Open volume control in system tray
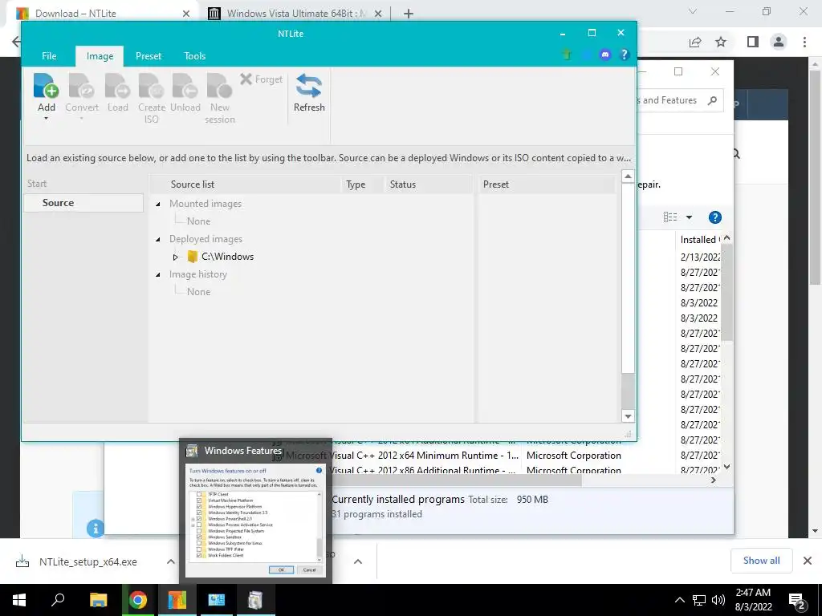 click(x=718, y=600)
